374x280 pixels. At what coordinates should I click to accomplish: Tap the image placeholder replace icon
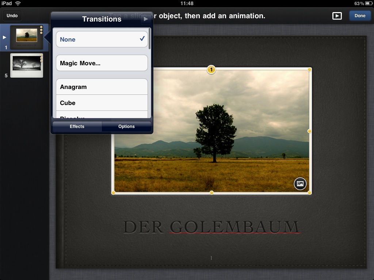tap(300, 184)
